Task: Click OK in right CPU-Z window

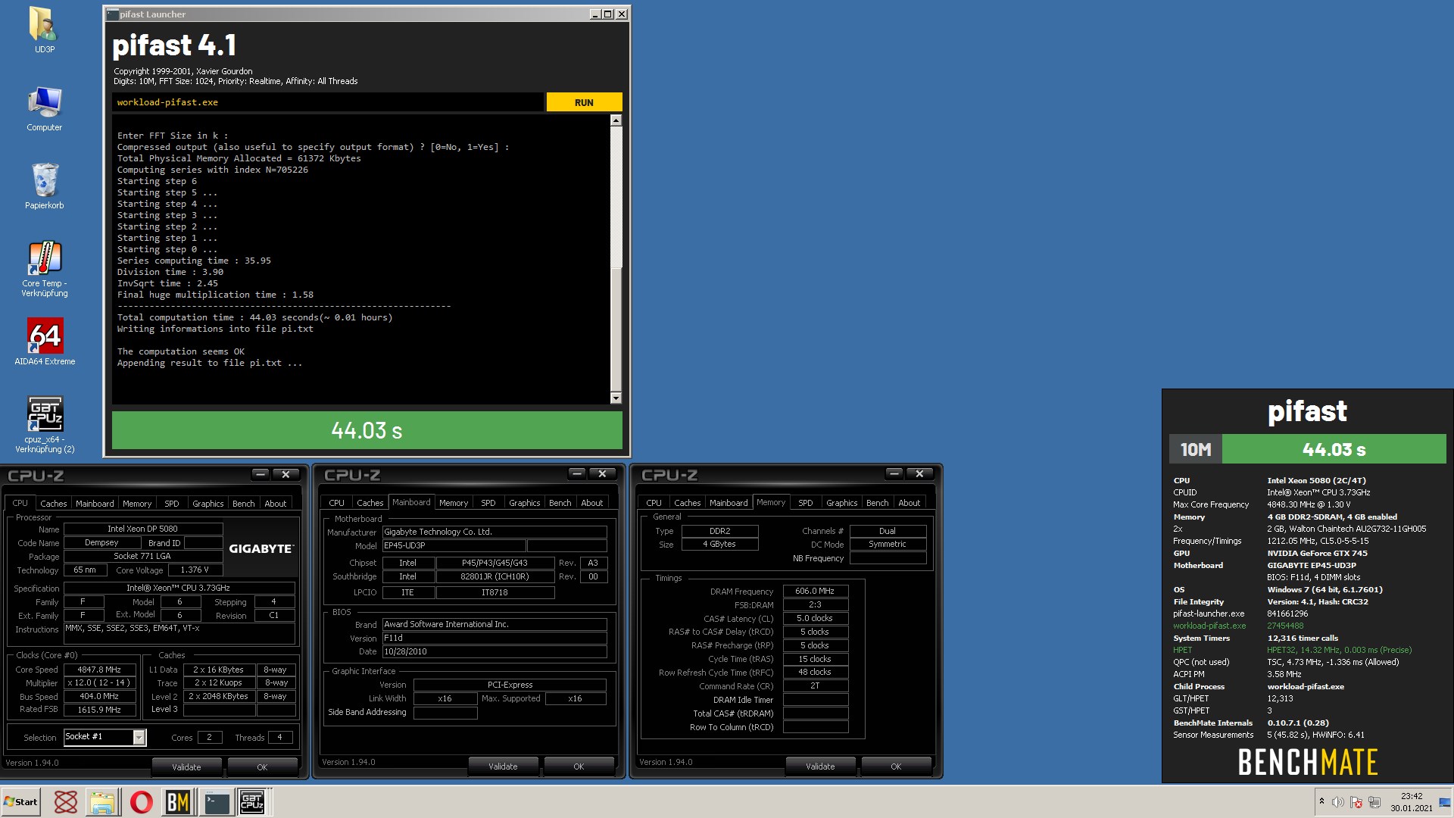Action: [896, 766]
